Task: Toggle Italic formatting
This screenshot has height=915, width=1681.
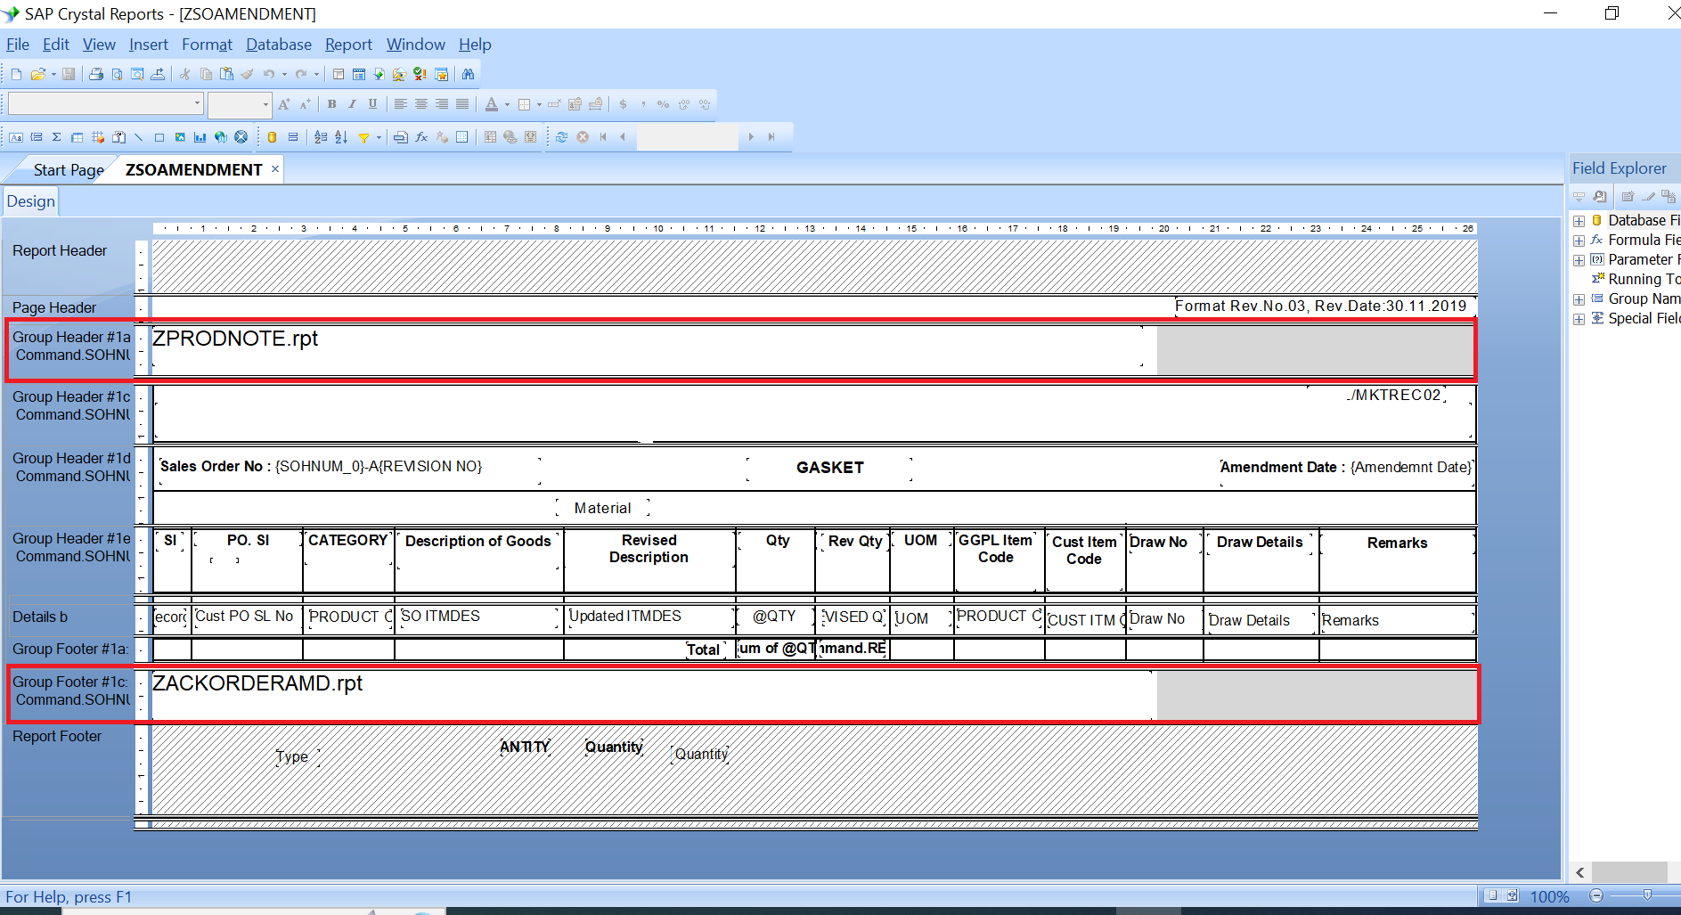Action: 352,104
